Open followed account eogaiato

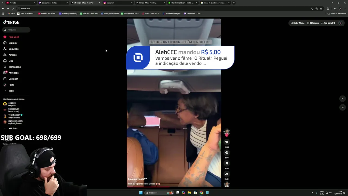10,104
